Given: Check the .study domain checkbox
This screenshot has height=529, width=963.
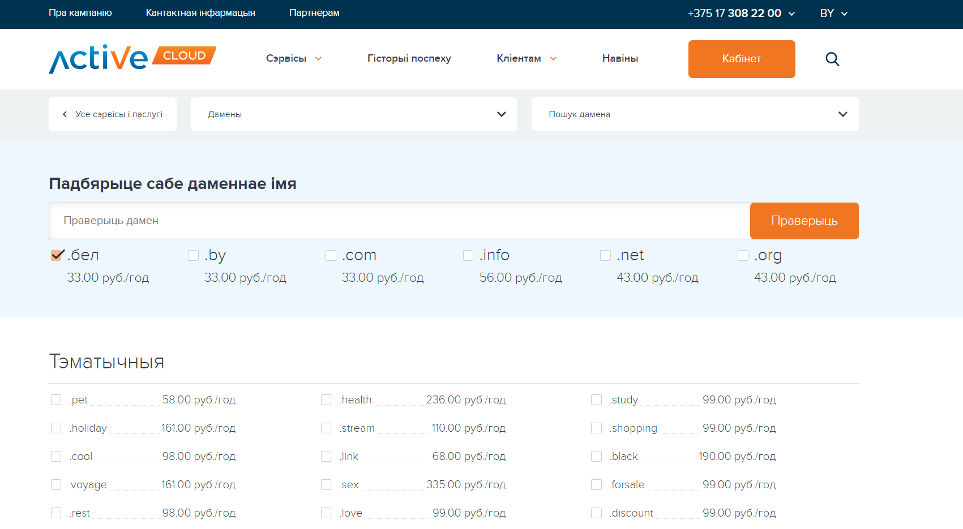Looking at the screenshot, I should pyautogui.click(x=596, y=400).
